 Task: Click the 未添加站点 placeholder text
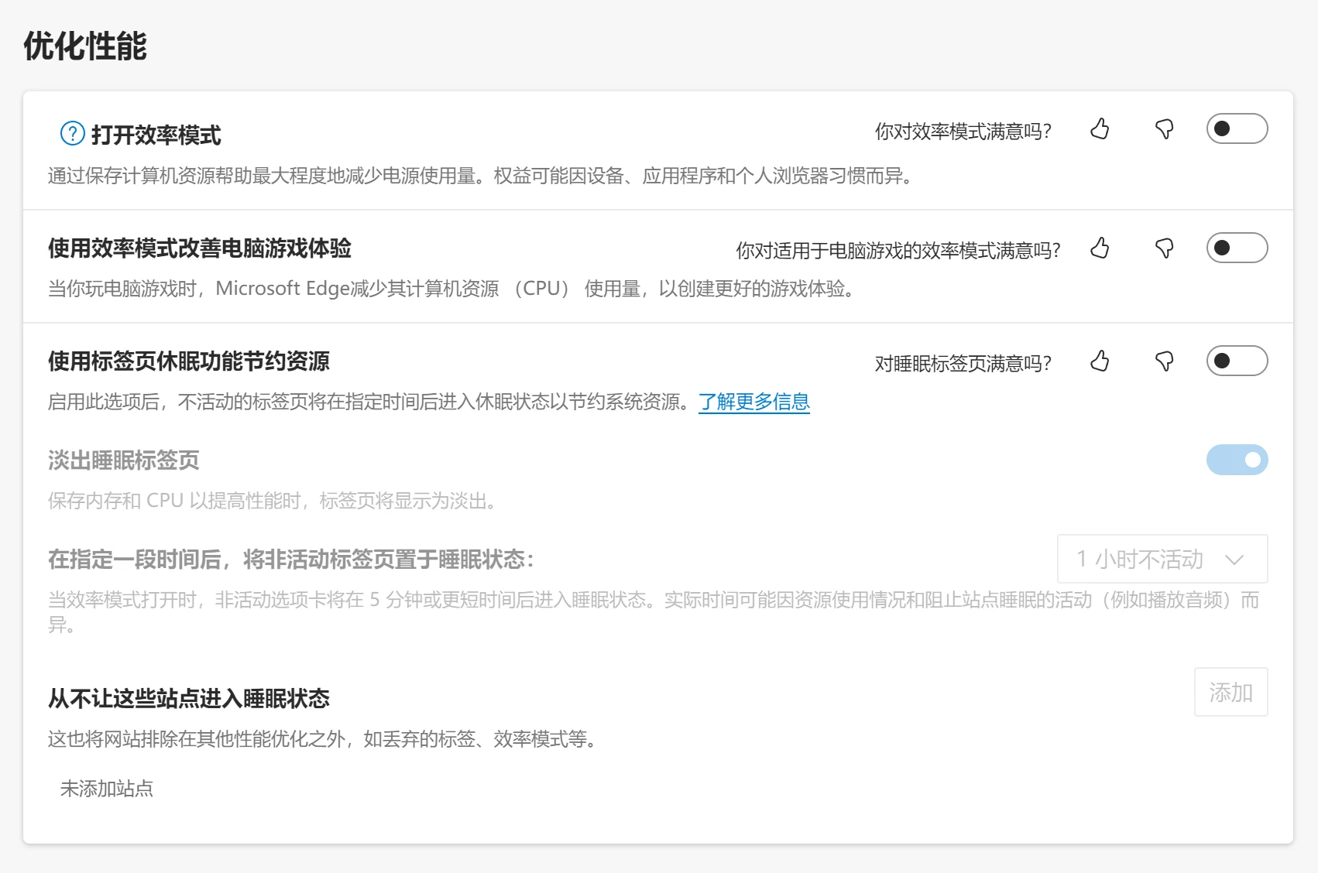coord(107,789)
